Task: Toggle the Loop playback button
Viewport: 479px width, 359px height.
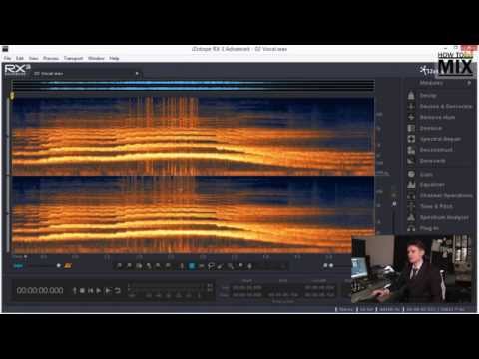Action: coord(118,291)
